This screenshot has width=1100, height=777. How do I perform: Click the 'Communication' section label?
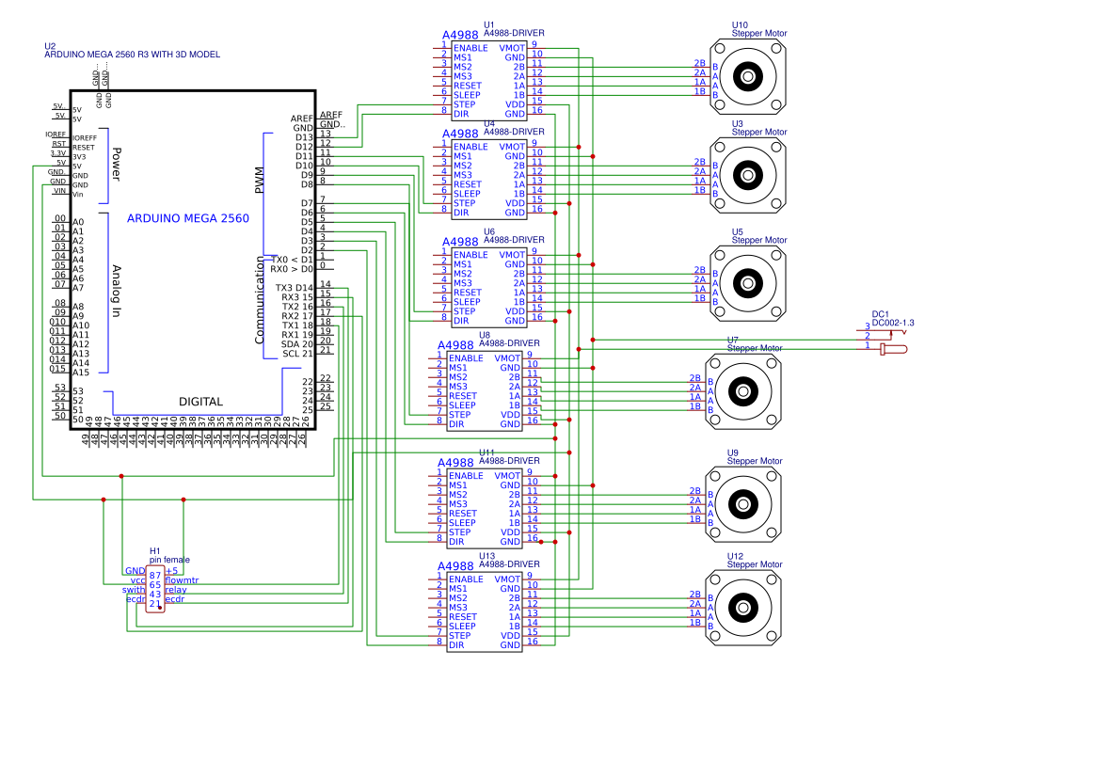(259, 299)
